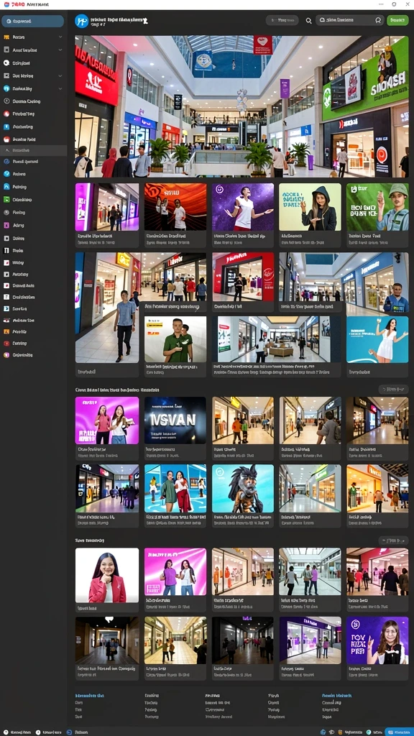Click the yellow icon in first sidebar row
414x736 pixels.
click(x=6, y=37)
